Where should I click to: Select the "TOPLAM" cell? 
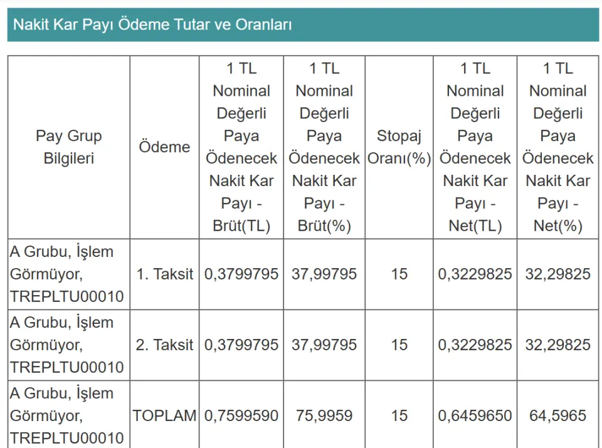tap(165, 415)
